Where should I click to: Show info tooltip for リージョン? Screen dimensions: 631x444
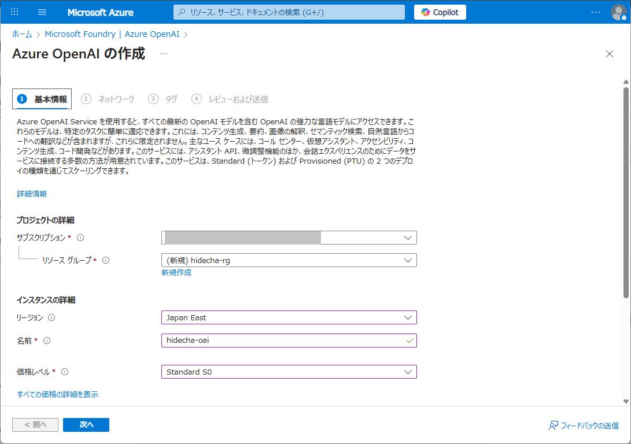point(51,318)
